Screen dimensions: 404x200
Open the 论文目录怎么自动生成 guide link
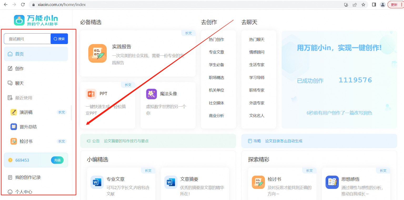coord(284,141)
